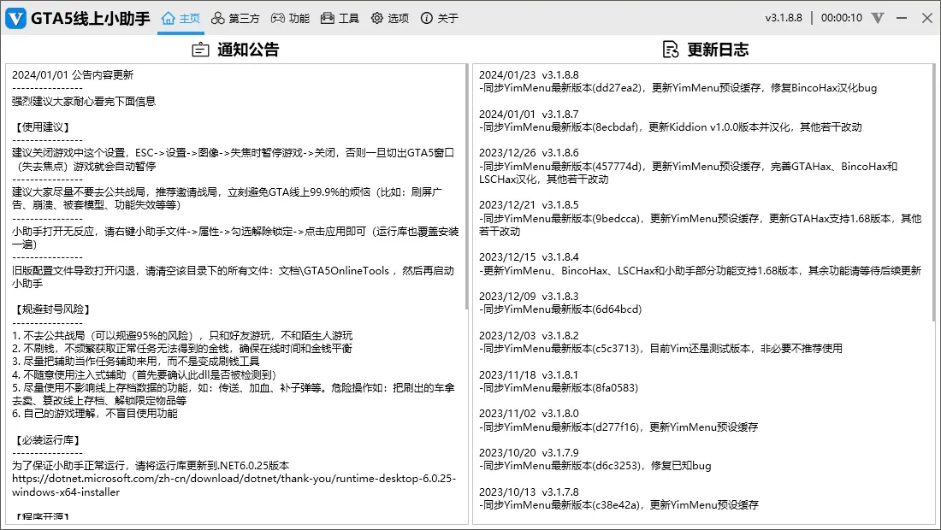
Task: Click the line 6. 自己的游戏理解，不盲目使用功能
Action: coord(95,414)
